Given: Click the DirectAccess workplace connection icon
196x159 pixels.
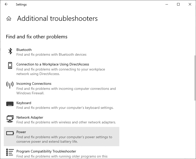Looking at the screenshot, I should tap(10, 66).
